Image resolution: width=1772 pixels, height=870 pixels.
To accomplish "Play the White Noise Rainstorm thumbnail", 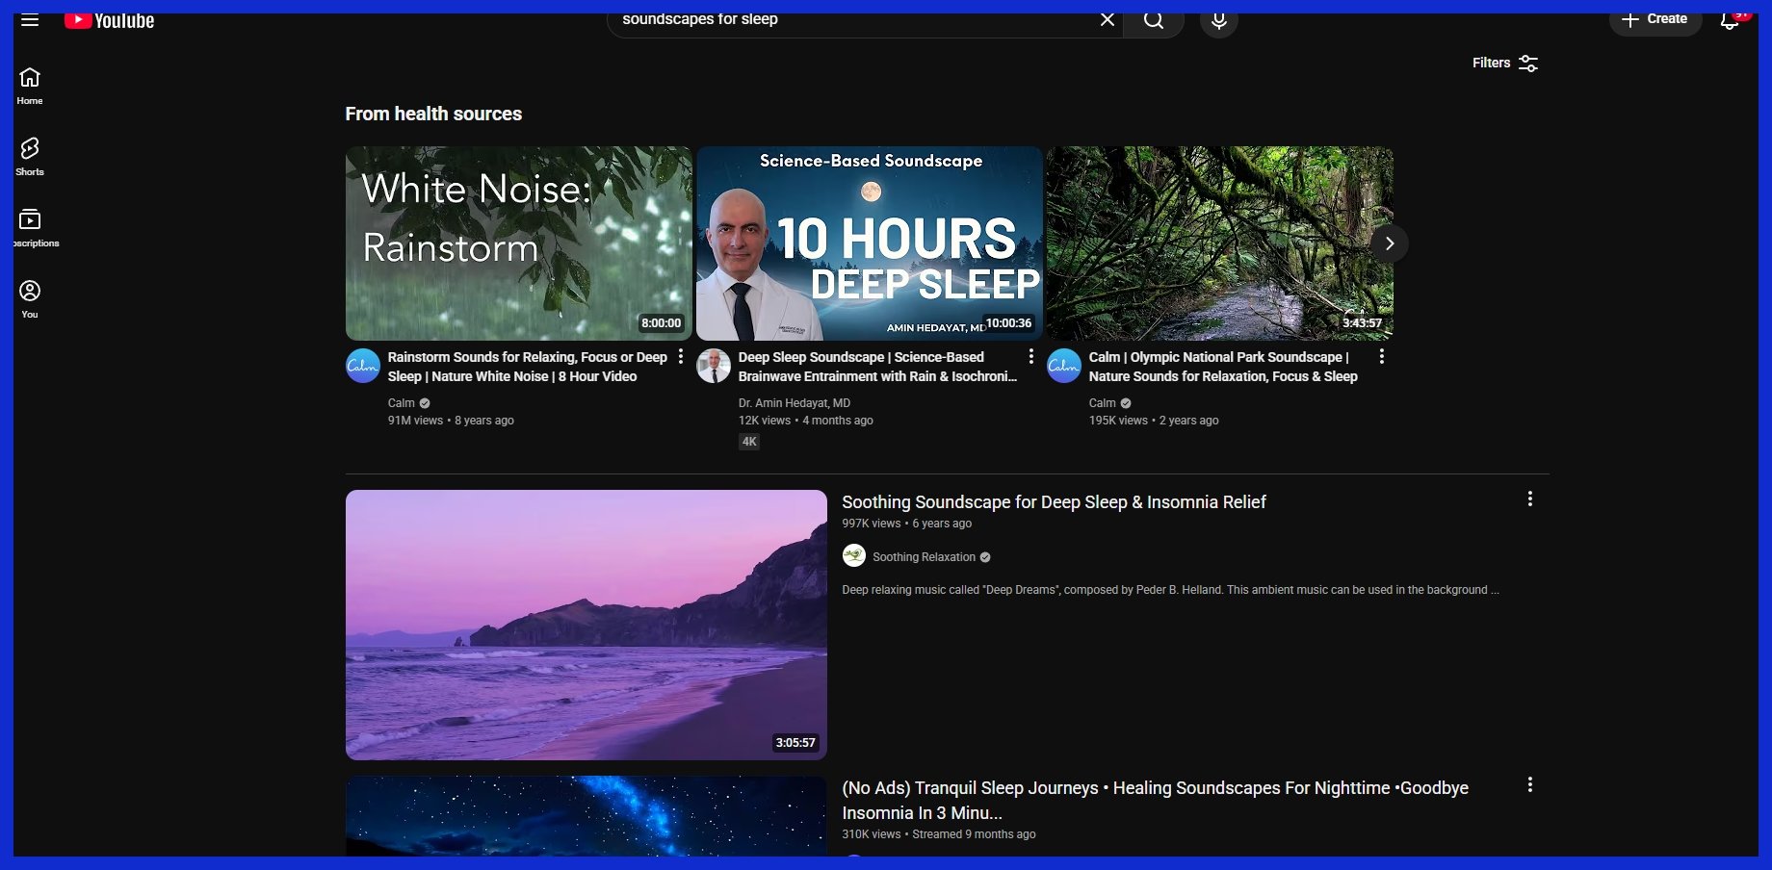I will pos(518,243).
